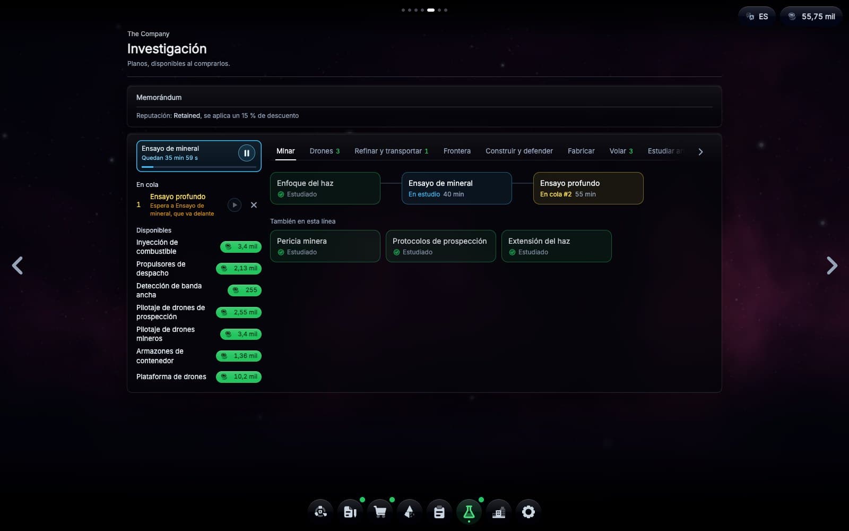Open the drone network icon in dock
Viewport: 849px width, 531px height.
click(x=320, y=512)
